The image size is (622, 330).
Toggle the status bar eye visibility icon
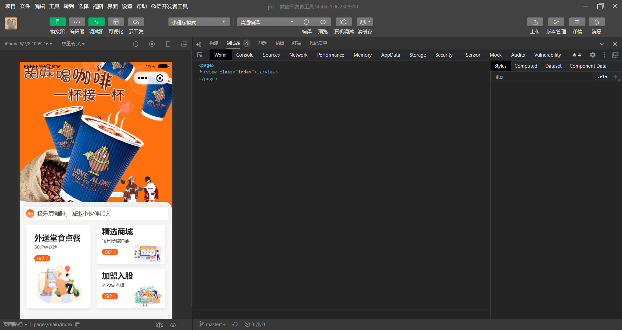[173, 324]
